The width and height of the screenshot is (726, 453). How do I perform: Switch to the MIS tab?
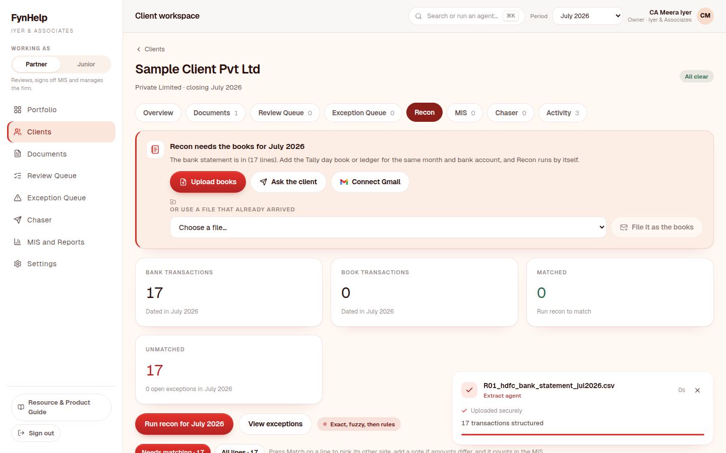click(x=465, y=113)
